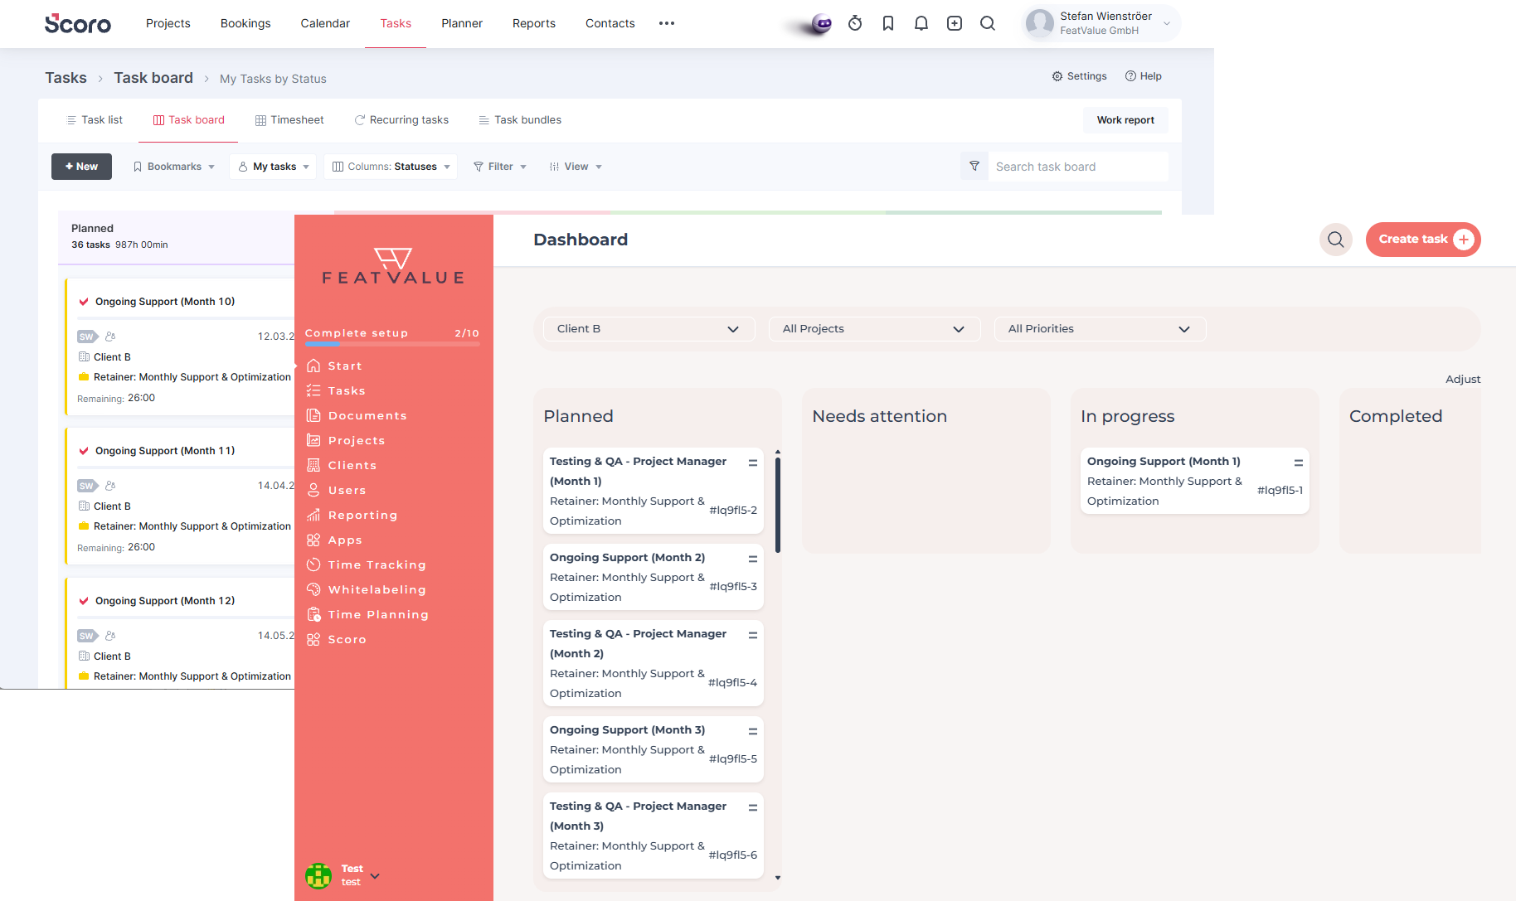Screen dimensions: 1516x901
Task: Open Testing & QA - Project Manager (Month 1) card
Action: (654, 491)
